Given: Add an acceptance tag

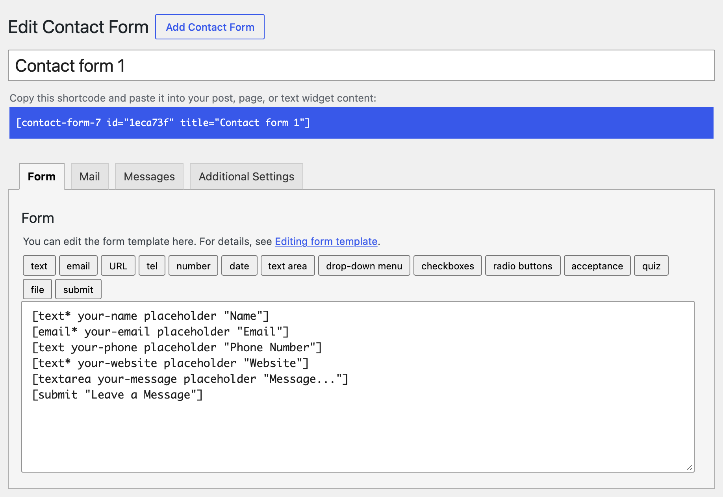Looking at the screenshot, I should point(597,266).
